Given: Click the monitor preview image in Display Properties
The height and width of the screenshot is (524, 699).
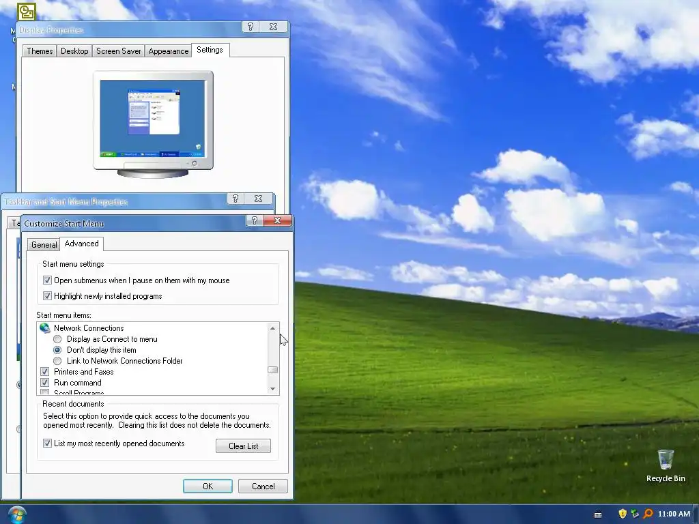Looking at the screenshot, I should coord(153,124).
